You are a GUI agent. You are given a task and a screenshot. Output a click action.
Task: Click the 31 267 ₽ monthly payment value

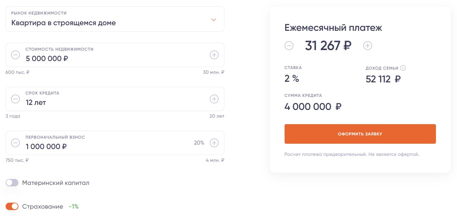point(328,46)
